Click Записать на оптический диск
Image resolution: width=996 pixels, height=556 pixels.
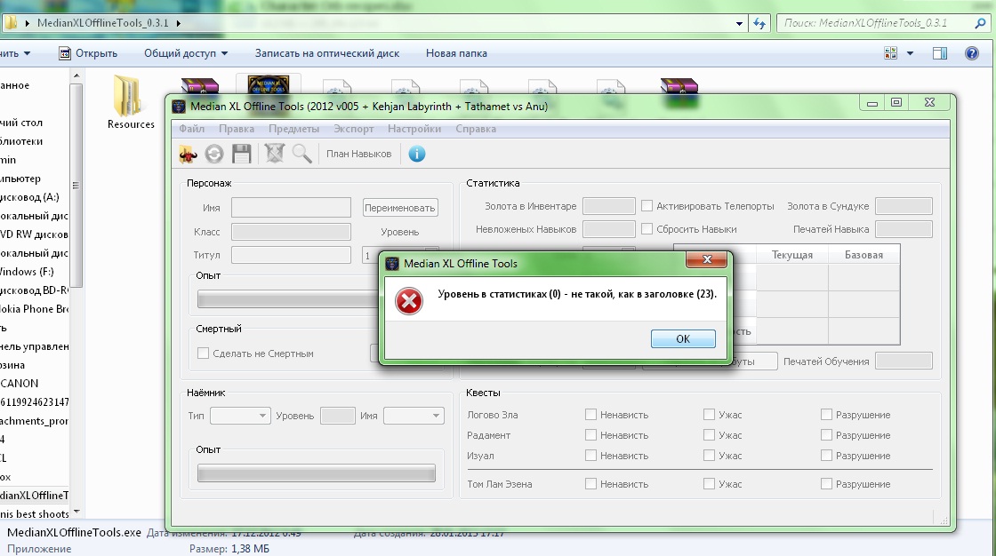pos(327,53)
